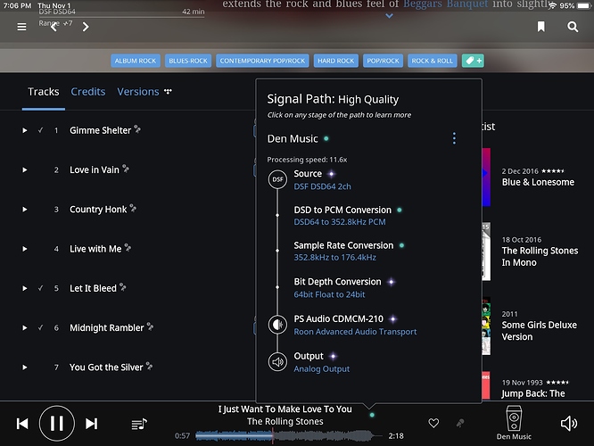Go forward with the right arrow
The width and height of the screenshot is (594, 446).
click(x=86, y=27)
